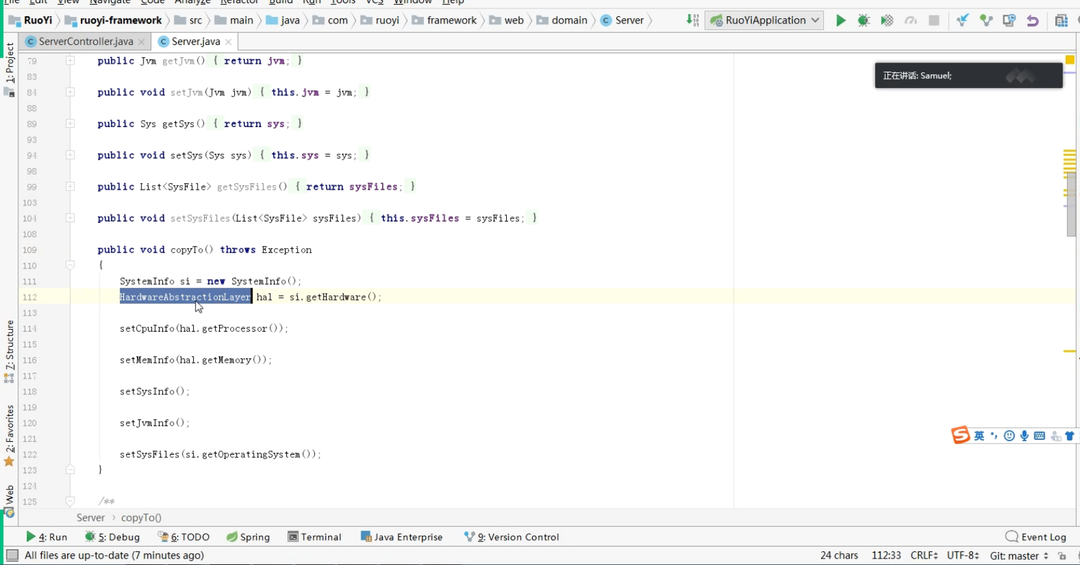The image size is (1080, 565).
Task: Open Sogou soft keyboard icon
Action: pos(1040,436)
